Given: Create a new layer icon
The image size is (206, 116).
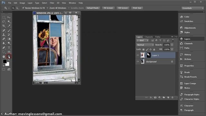Looking at the screenshot, I should 168,97.
